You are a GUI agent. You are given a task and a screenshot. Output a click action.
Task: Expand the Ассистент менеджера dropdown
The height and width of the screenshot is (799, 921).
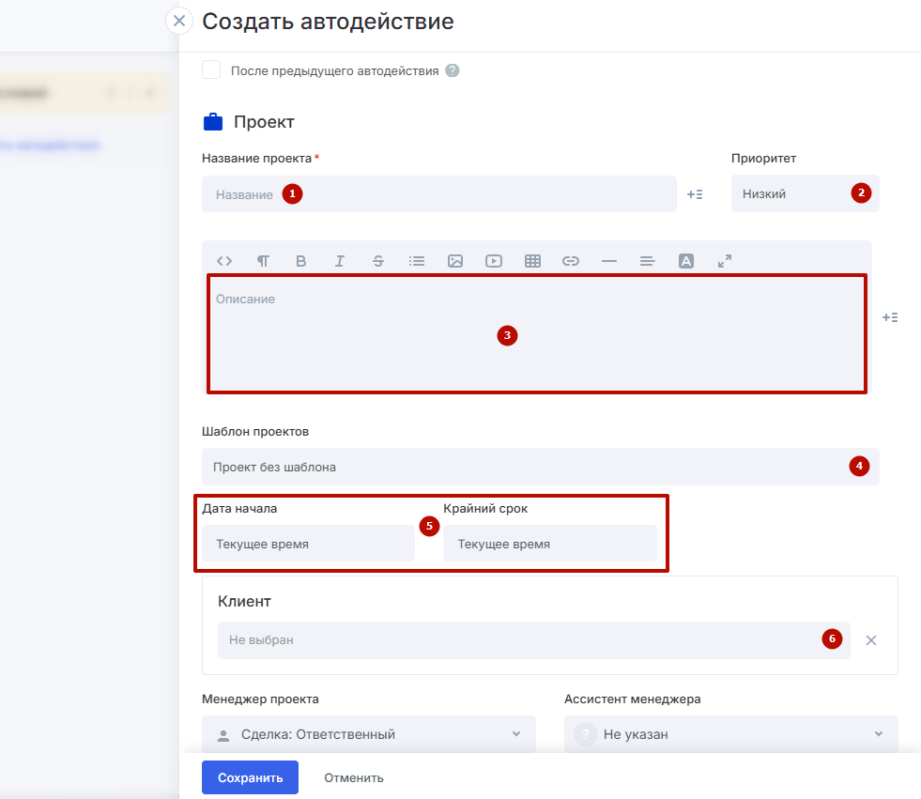pos(730,734)
